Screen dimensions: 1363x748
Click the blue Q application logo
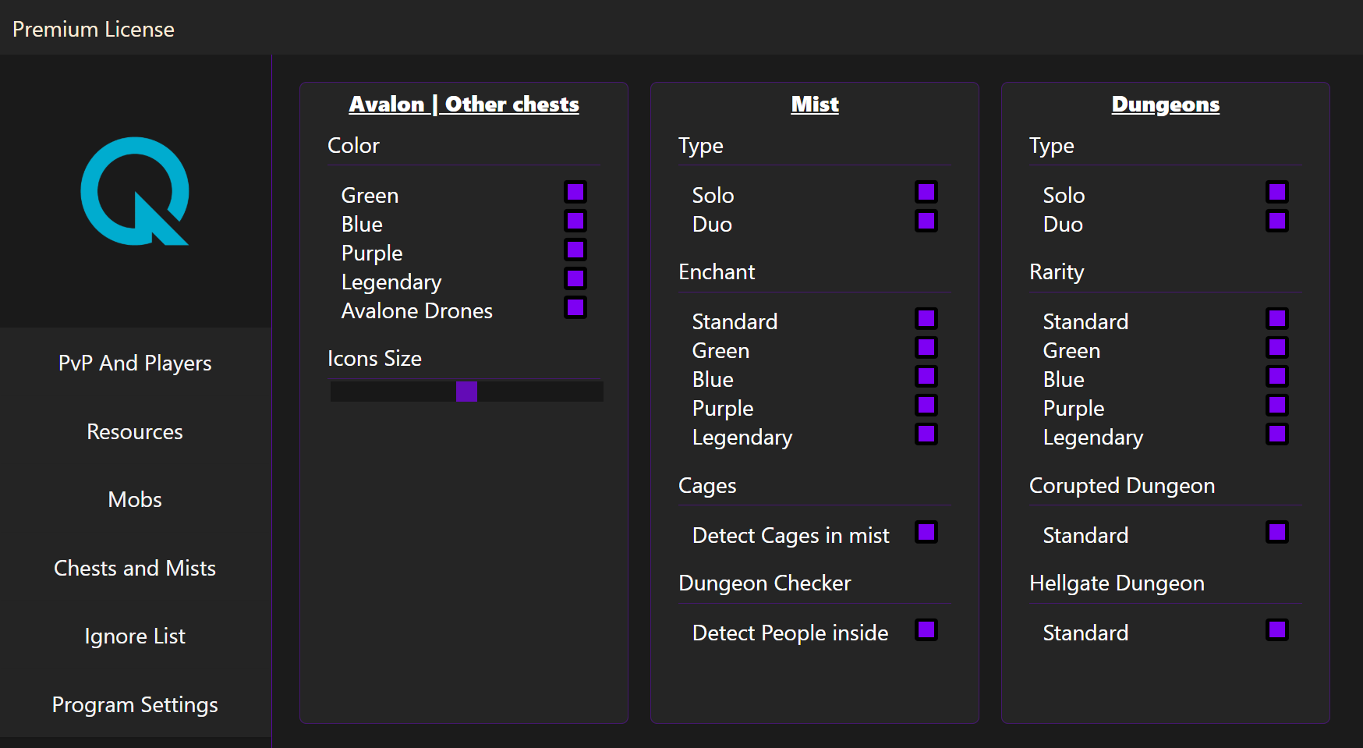click(135, 191)
